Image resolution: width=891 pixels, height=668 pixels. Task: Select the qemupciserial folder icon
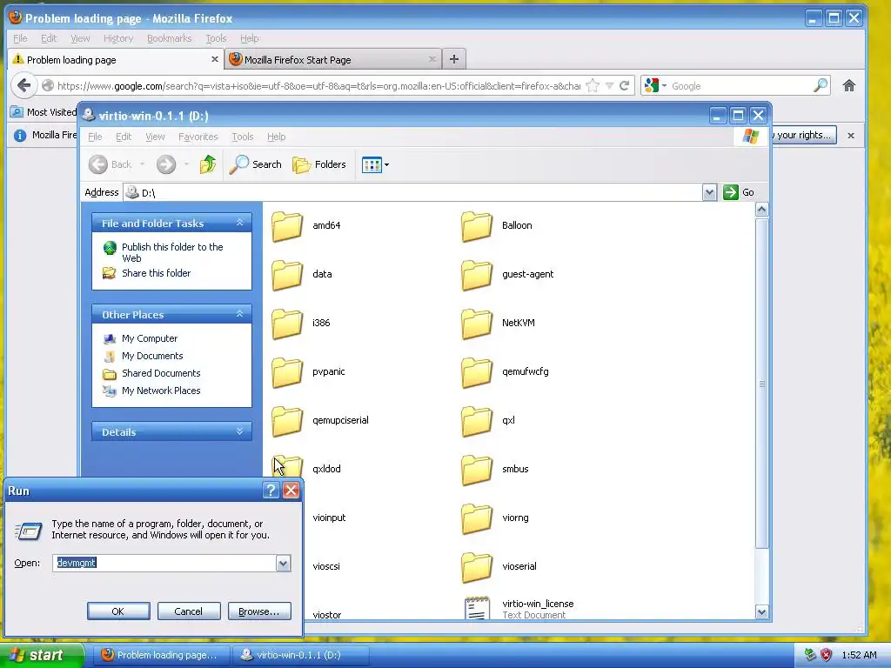(287, 422)
